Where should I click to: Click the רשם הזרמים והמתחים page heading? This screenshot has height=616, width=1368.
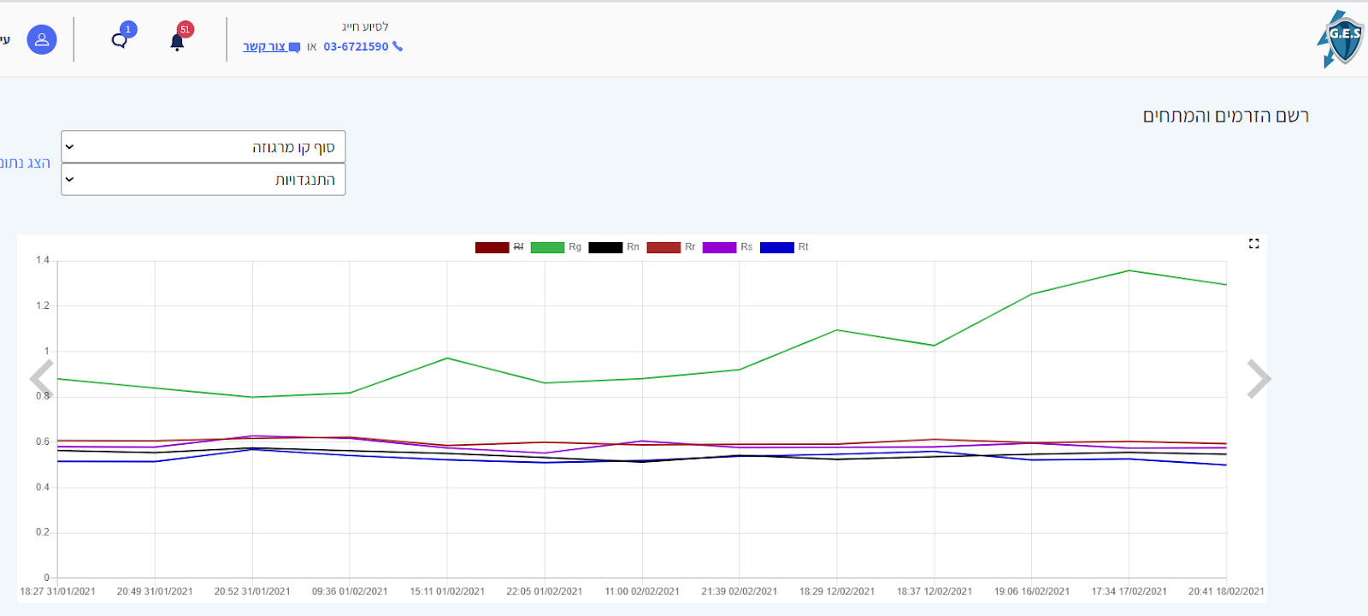(x=1226, y=115)
